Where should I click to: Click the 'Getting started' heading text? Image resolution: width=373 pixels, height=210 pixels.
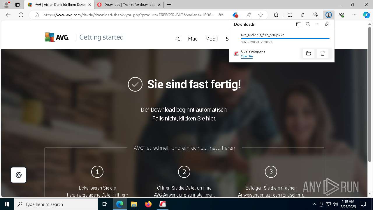point(101,37)
